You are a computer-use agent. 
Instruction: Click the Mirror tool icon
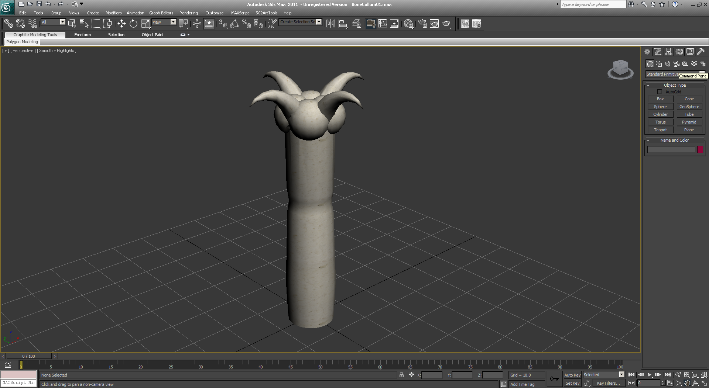pos(330,24)
